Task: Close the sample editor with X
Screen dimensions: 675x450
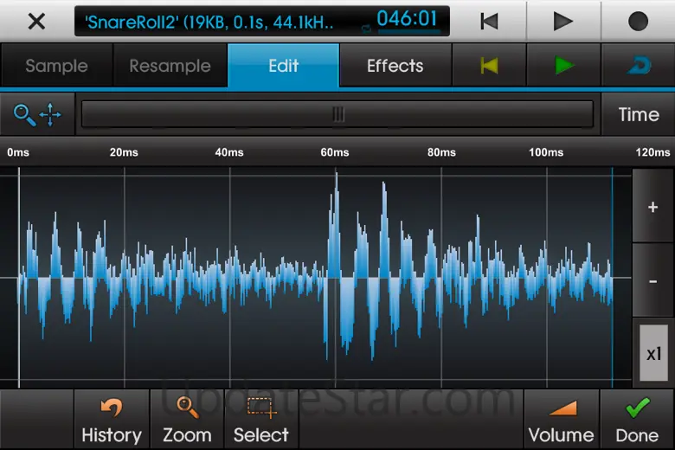Action: [x=36, y=21]
